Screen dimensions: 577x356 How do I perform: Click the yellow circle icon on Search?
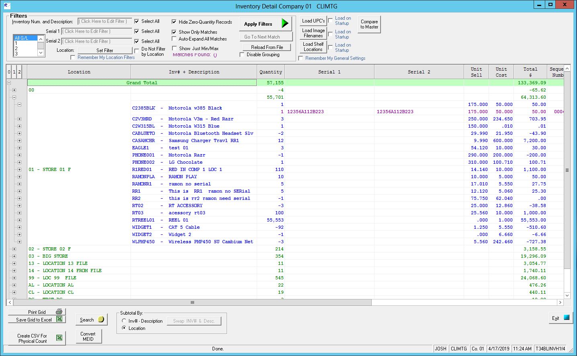point(101,319)
